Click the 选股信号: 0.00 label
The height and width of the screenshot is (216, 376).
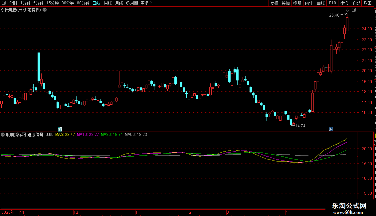41,135
